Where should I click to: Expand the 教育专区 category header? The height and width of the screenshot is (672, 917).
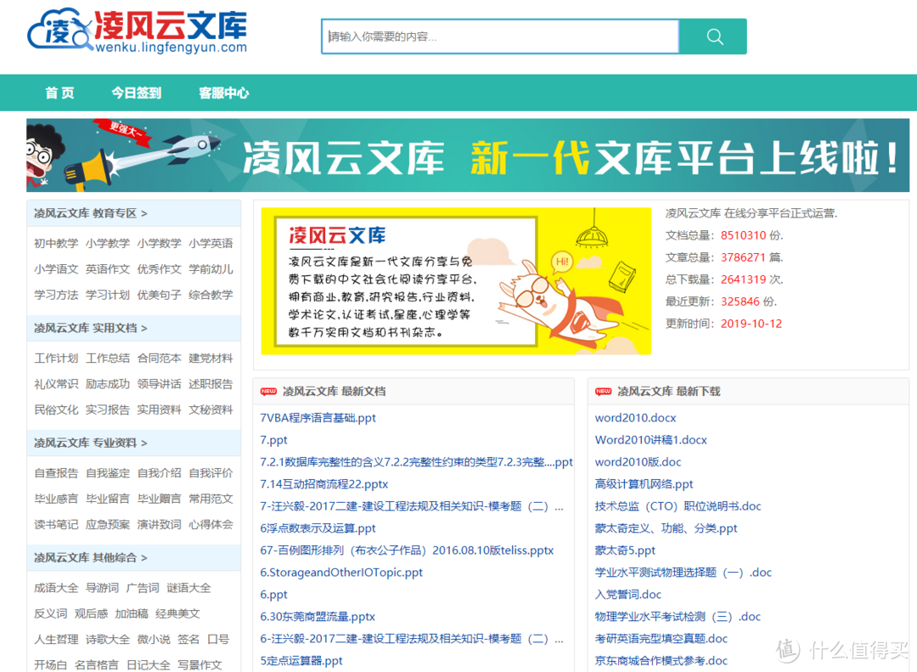90,213
